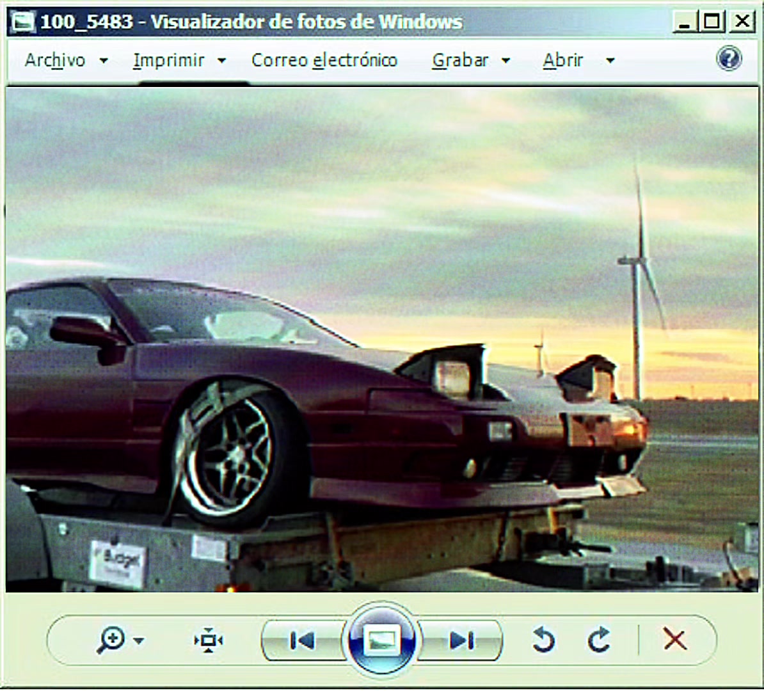Screen dimensions: 764x691
Task: Open the Grabar menu
Action: tap(460, 60)
